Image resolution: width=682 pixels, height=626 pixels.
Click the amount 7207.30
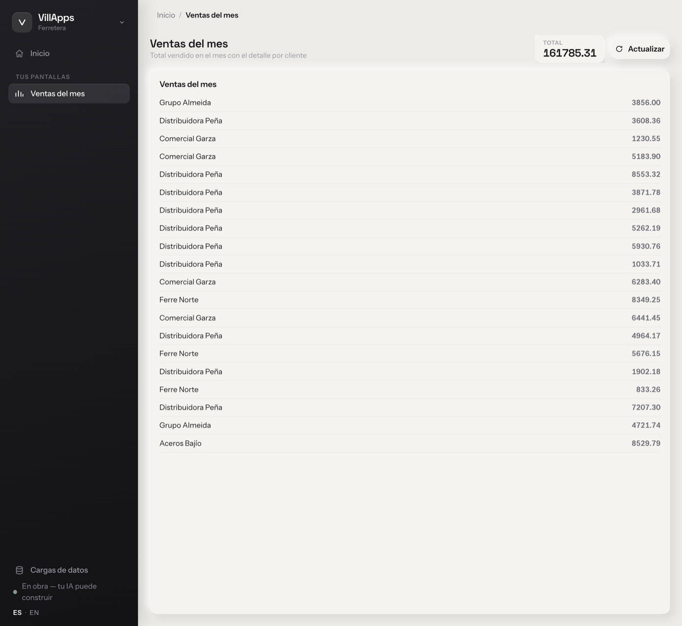tap(646, 408)
